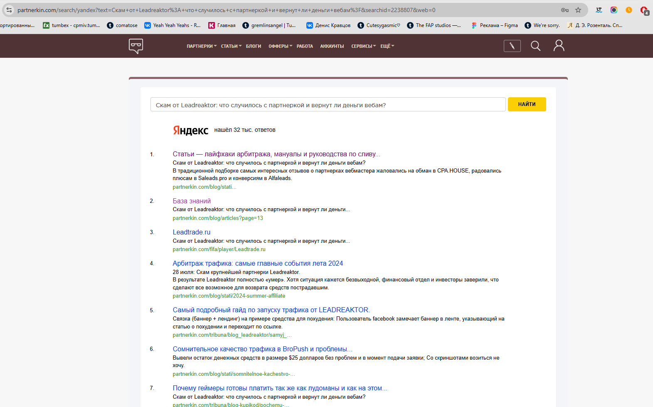This screenshot has height=407, width=653.
Task: Expand the ПАРТНЕРКИ dropdown menu
Action: pos(202,46)
